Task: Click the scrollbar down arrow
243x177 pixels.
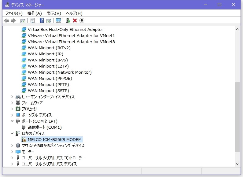Action: (x=237, y=164)
